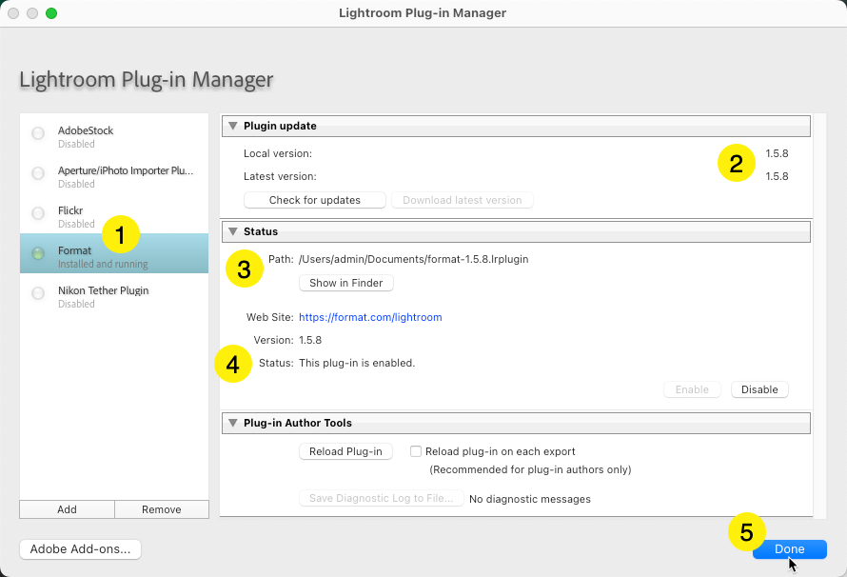Click Done to close Plug-in Manager
The height and width of the screenshot is (577, 847).
790,548
